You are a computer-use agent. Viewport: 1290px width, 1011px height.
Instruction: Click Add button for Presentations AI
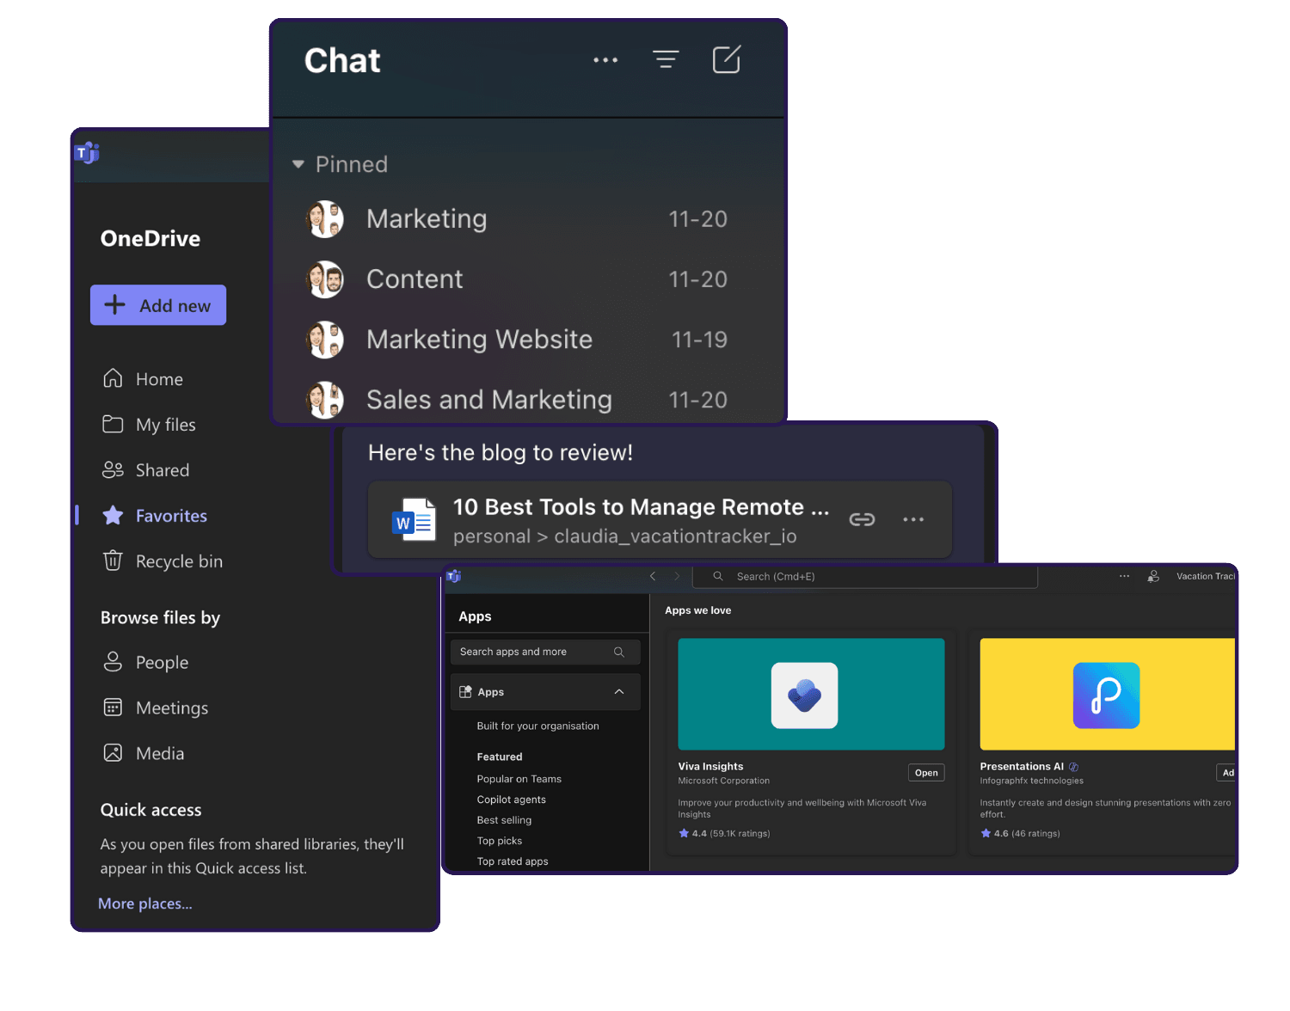point(1226,773)
